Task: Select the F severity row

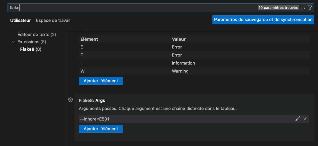Action: click(x=194, y=55)
